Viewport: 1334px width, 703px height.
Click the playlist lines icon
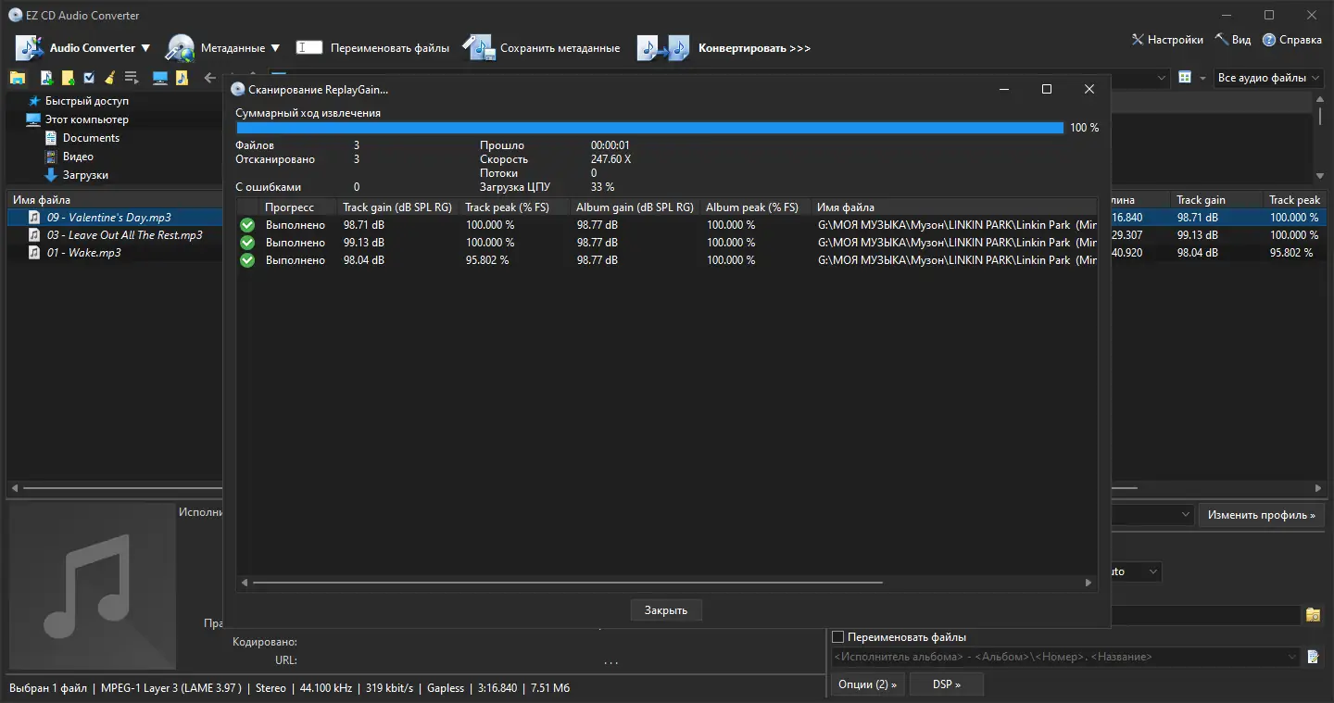(132, 78)
